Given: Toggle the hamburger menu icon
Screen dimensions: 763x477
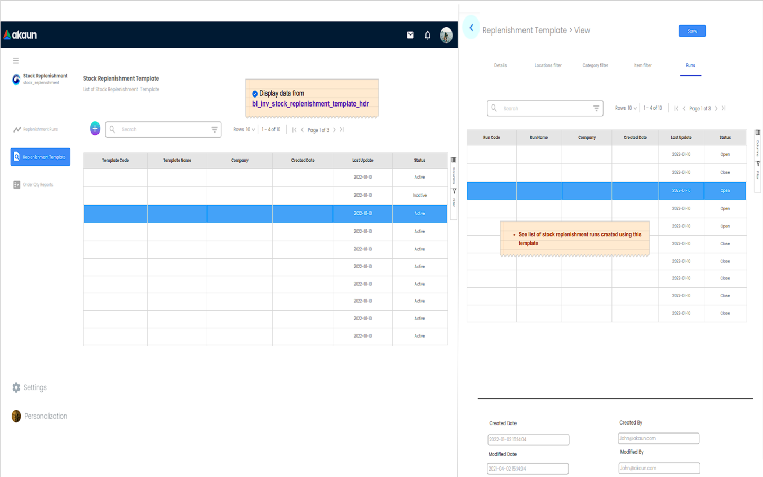Looking at the screenshot, I should (16, 61).
